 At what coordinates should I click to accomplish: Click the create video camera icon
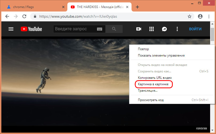138,29
